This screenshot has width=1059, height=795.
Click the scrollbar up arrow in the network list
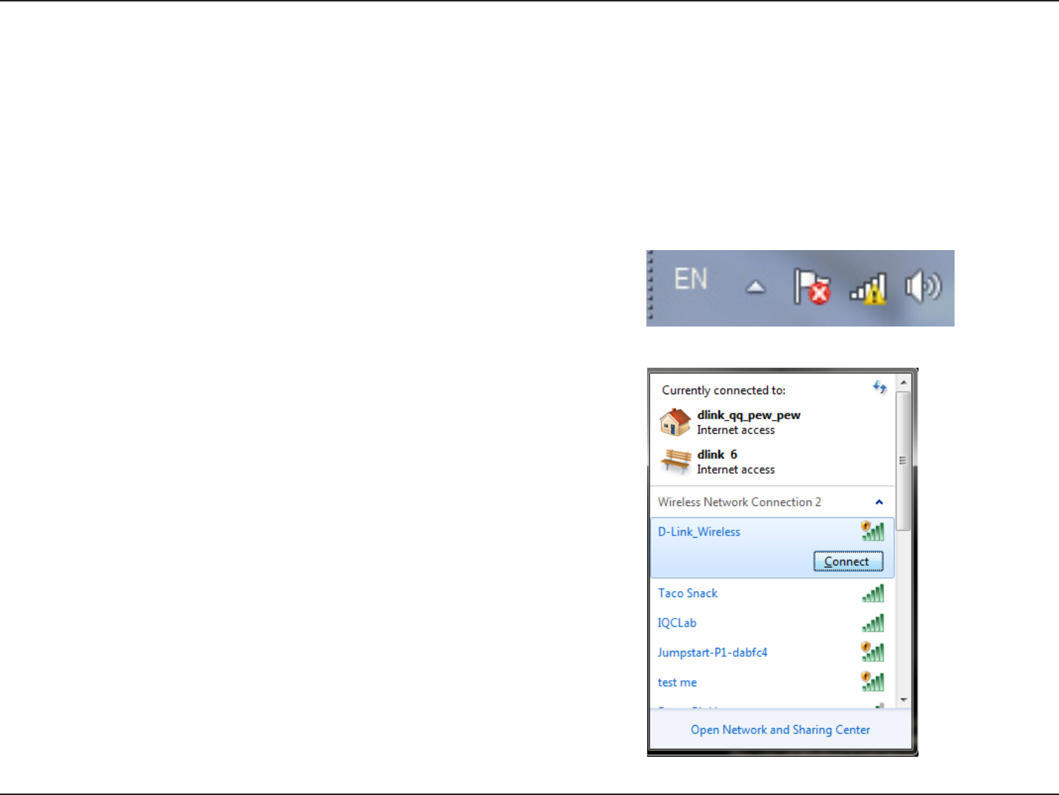[x=904, y=383]
